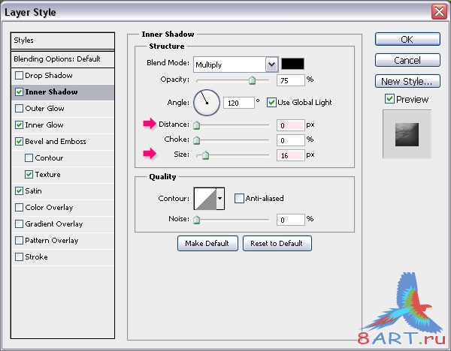Click the Angle value field
Screen dimensions: 451x351
[239, 103]
